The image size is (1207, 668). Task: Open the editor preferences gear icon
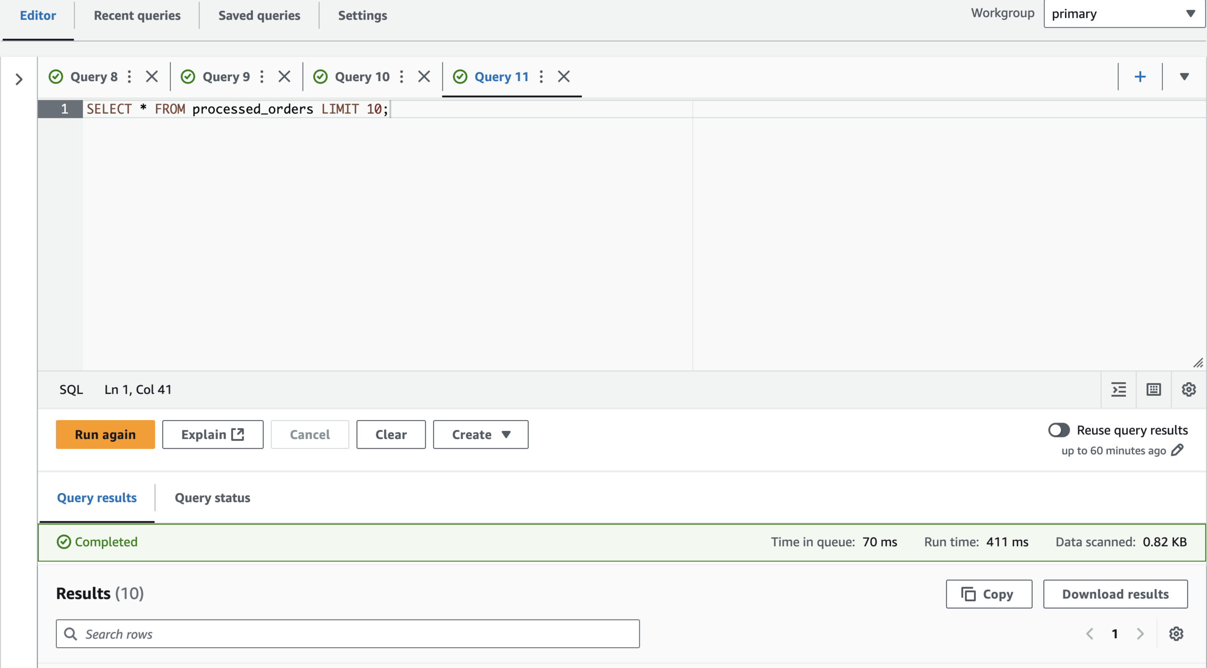tap(1189, 389)
